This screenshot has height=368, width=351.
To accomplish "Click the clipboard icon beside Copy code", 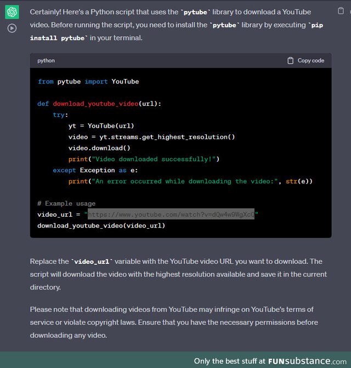I will pyautogui.click(x=291, y=60).
